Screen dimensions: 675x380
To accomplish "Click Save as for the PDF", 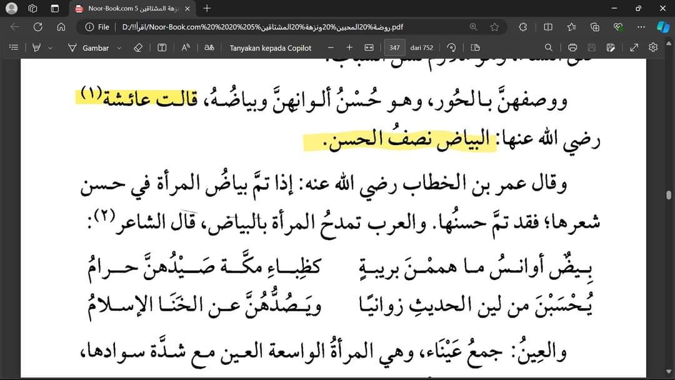I will (611, 47).
